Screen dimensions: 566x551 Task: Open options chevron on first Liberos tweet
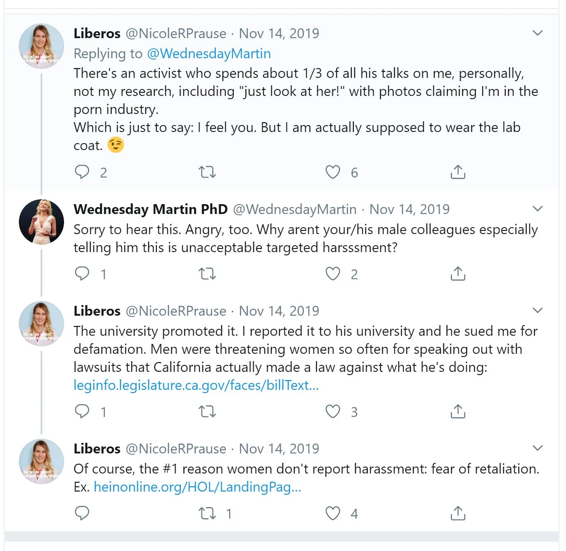[x=537, y=33]
